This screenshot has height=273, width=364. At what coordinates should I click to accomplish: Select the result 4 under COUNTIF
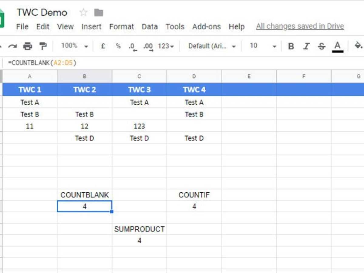194,206
